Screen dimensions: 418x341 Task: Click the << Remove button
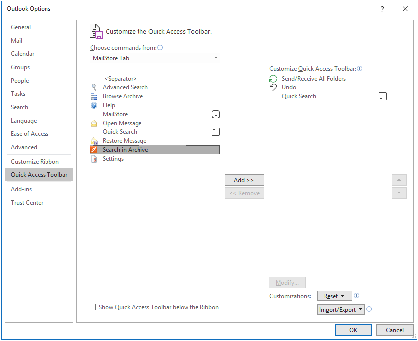(x=244, y=193)
